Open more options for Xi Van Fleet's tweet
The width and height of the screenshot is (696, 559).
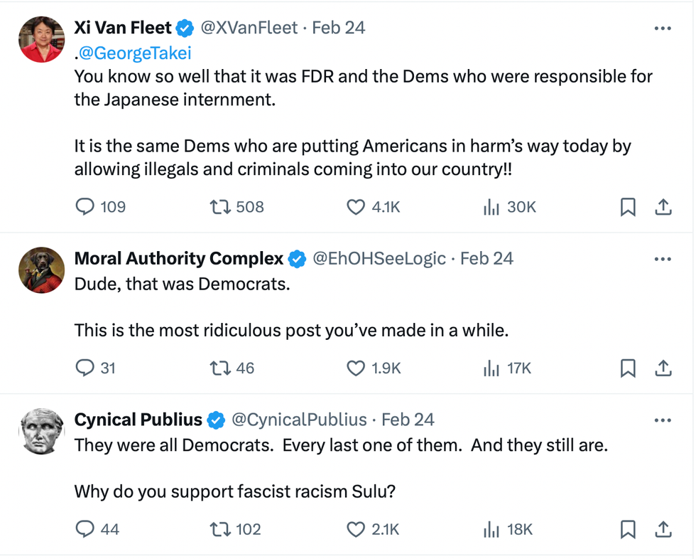click(662, 28)
